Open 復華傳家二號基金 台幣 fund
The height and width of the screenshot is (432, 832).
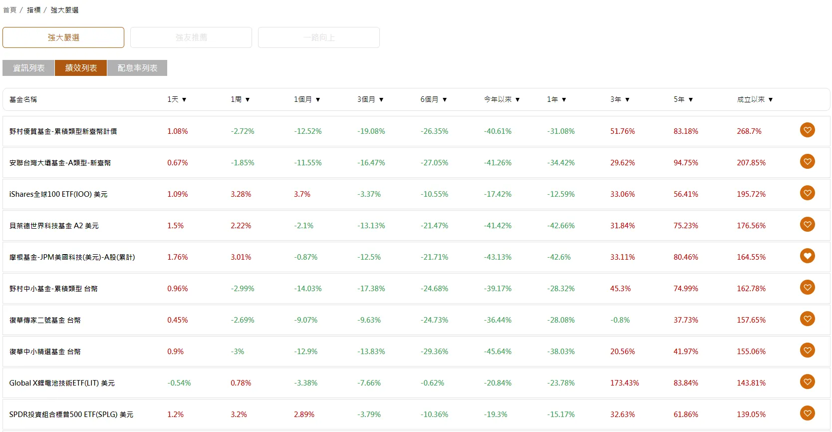tap(45, 320)
